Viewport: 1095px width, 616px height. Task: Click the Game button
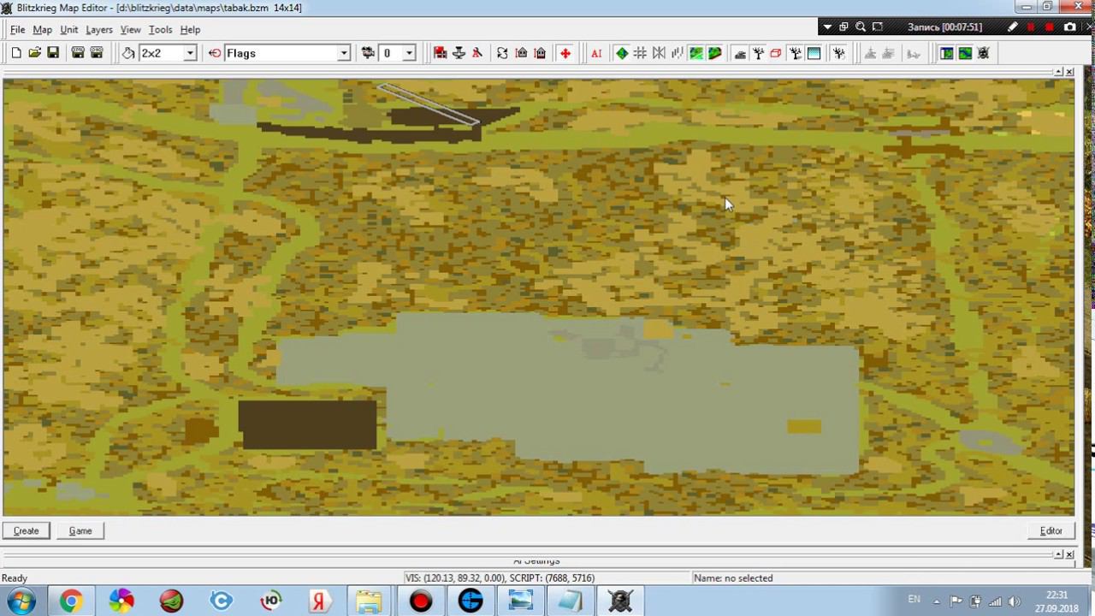[x=80, y=531]
